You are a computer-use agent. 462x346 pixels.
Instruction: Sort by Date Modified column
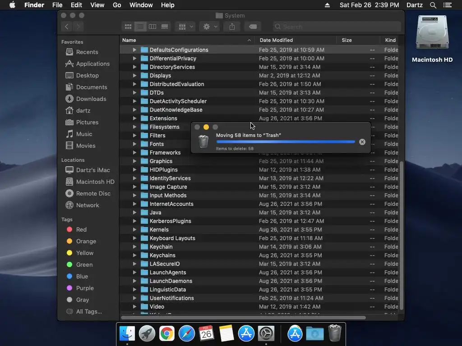(x=296, y=40)
